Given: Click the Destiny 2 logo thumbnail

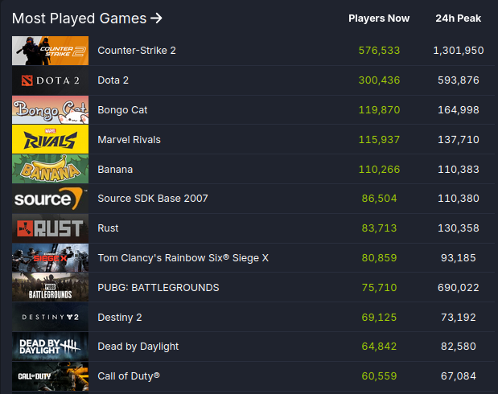Looking at the screenshot, I should 50,317.
